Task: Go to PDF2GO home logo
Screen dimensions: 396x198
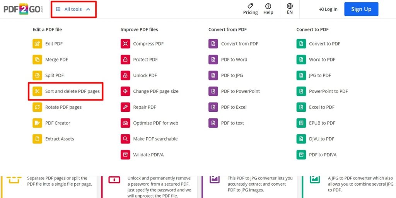Action: (x=23, y=9)
